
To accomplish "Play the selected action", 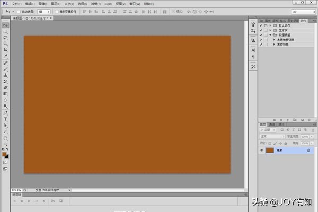I will 288,120.
